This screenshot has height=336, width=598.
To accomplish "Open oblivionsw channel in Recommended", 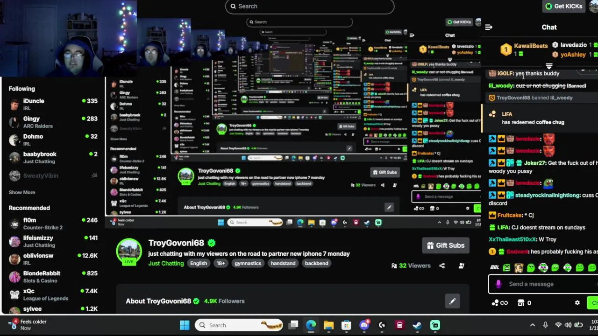I will pyautogui.click(x=53, y=259).
